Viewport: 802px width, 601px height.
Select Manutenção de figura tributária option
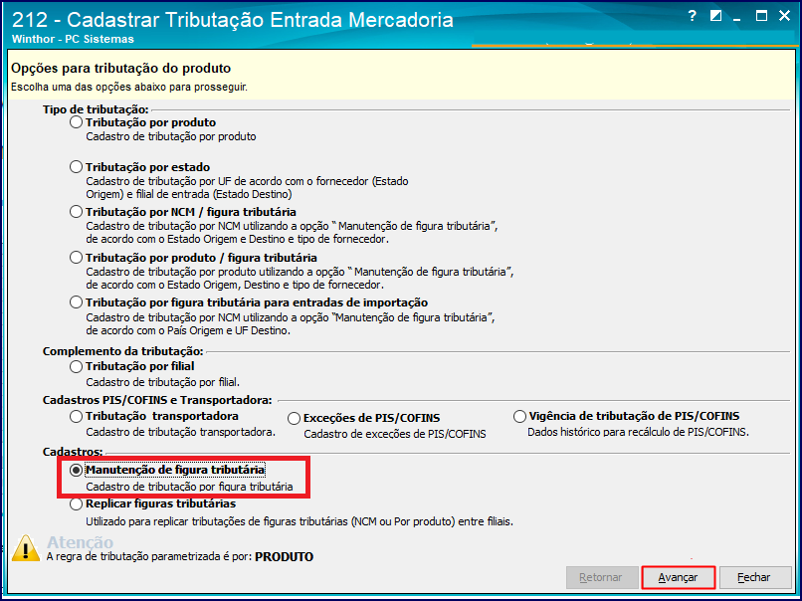pyautogui.click(x=77, y=470)
